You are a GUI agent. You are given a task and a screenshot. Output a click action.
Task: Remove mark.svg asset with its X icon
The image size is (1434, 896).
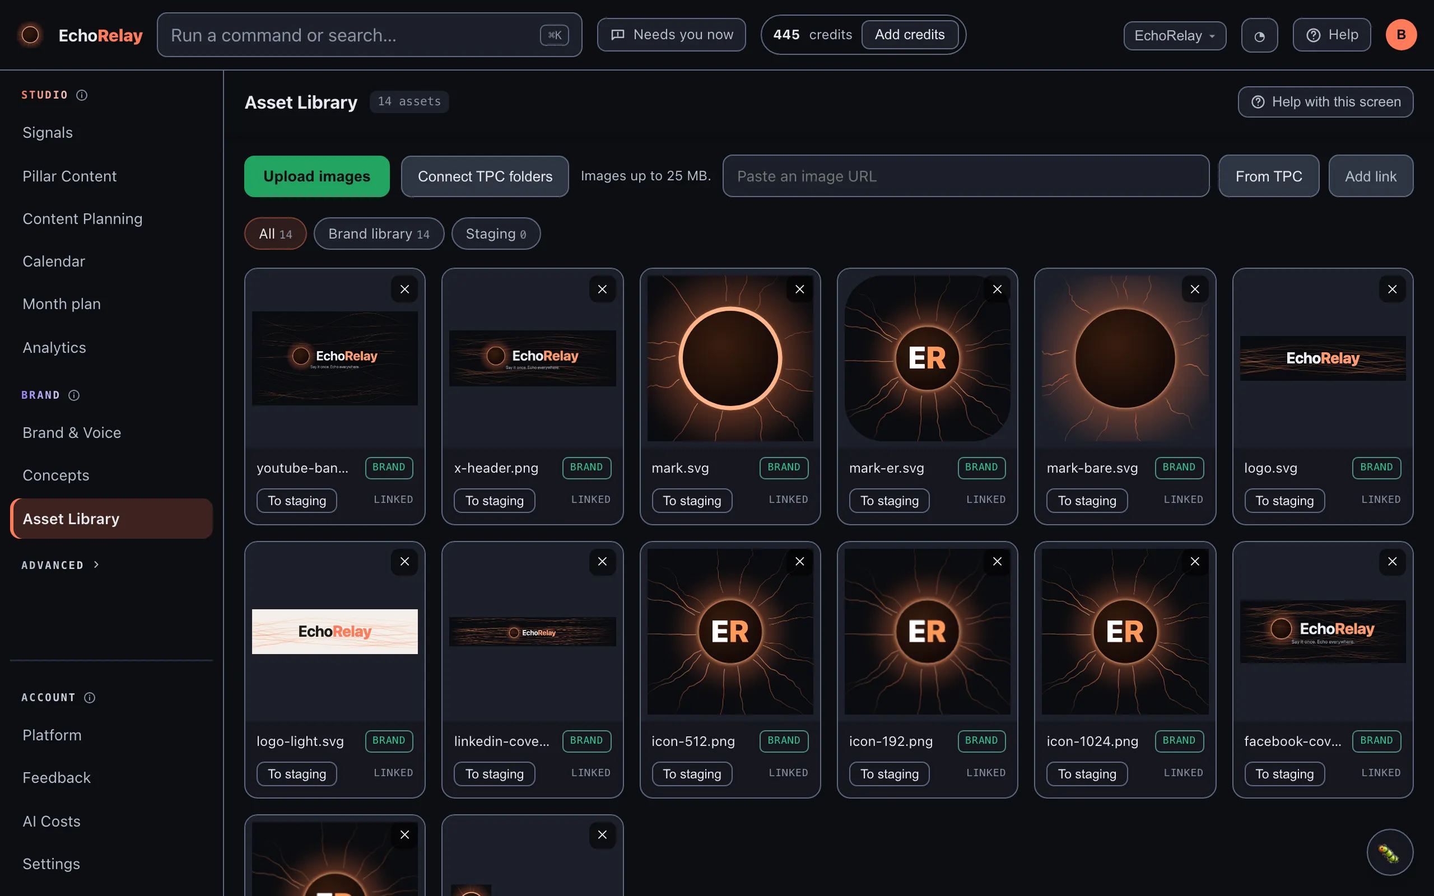tap(799, 289)
